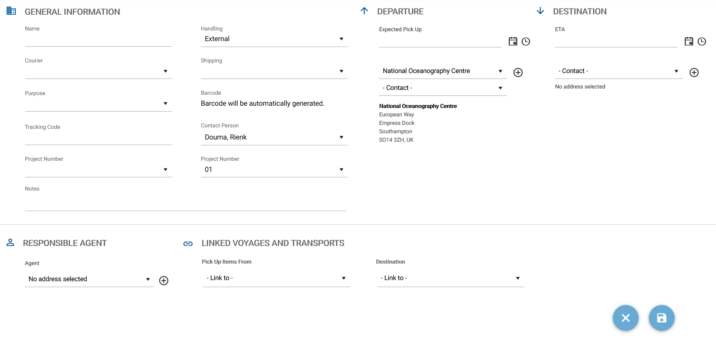This screenshot has height=348, width=716.
Task: Expand the Shipping dropdown
Action: (x=274, y=71)
